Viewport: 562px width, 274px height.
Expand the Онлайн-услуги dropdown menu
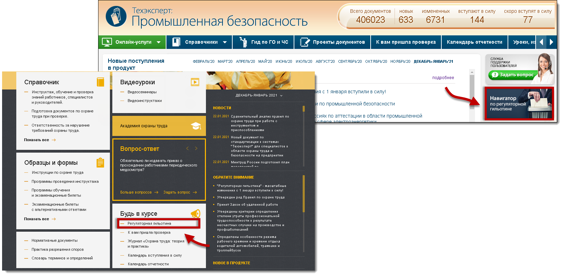point(158,42)
